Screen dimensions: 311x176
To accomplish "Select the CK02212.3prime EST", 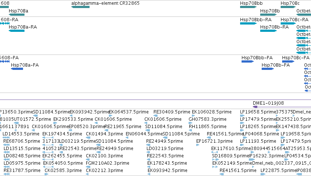I will click(x=87, y=174).
